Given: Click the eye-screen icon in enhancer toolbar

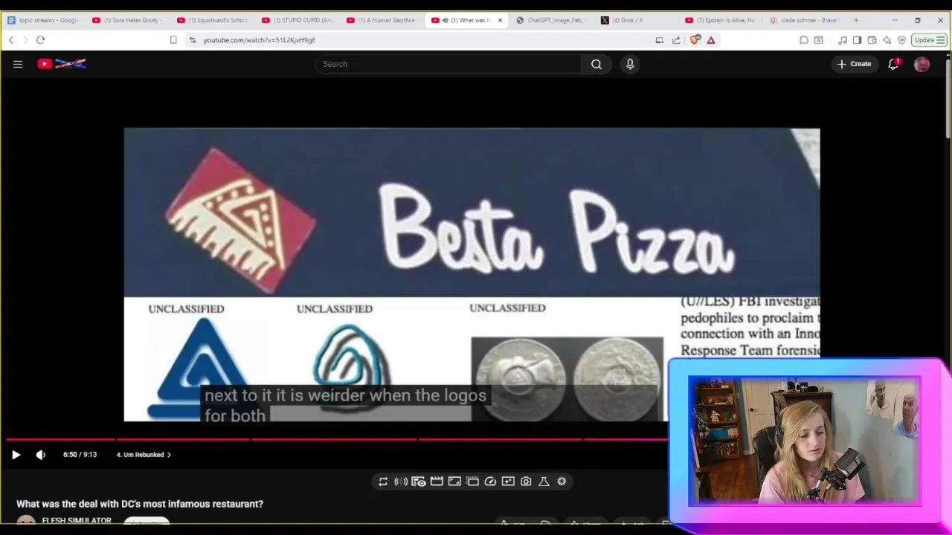Looking at the screenshot, I should click(419, 481).
